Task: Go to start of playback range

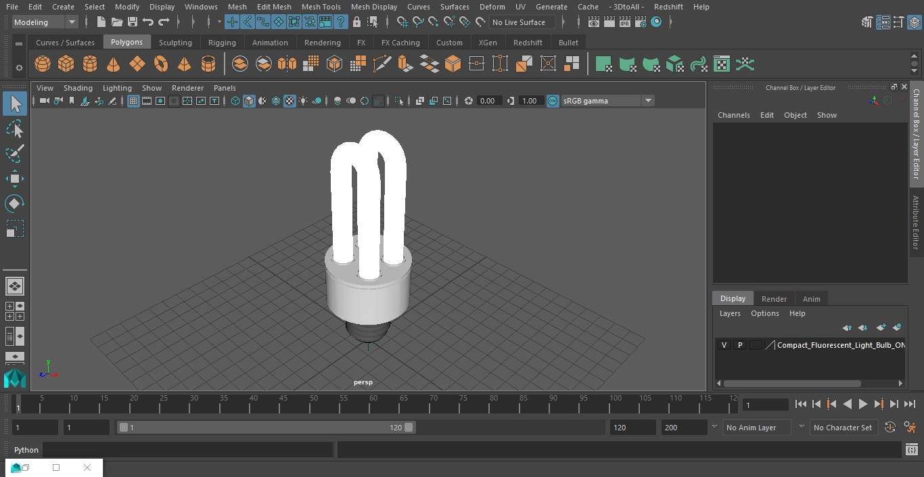Action: (x=801, y=405)
